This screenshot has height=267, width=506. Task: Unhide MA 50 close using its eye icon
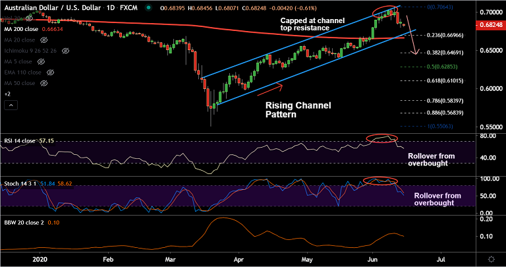point(44,83)
